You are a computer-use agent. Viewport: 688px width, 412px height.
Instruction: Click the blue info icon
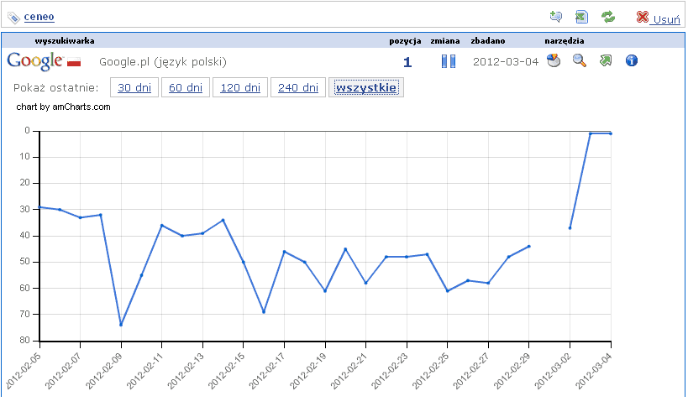[632, 60]
